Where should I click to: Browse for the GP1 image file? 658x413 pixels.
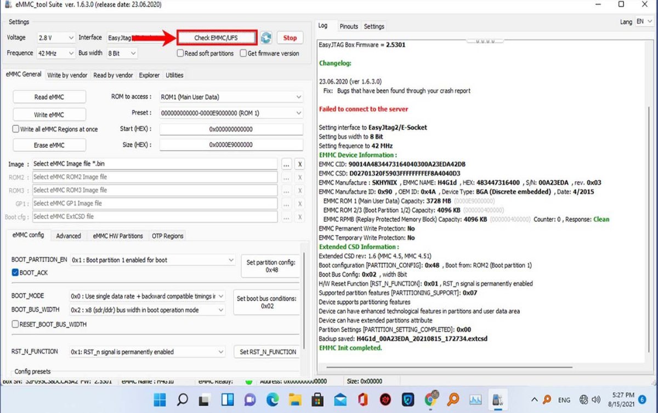(287, 203)
